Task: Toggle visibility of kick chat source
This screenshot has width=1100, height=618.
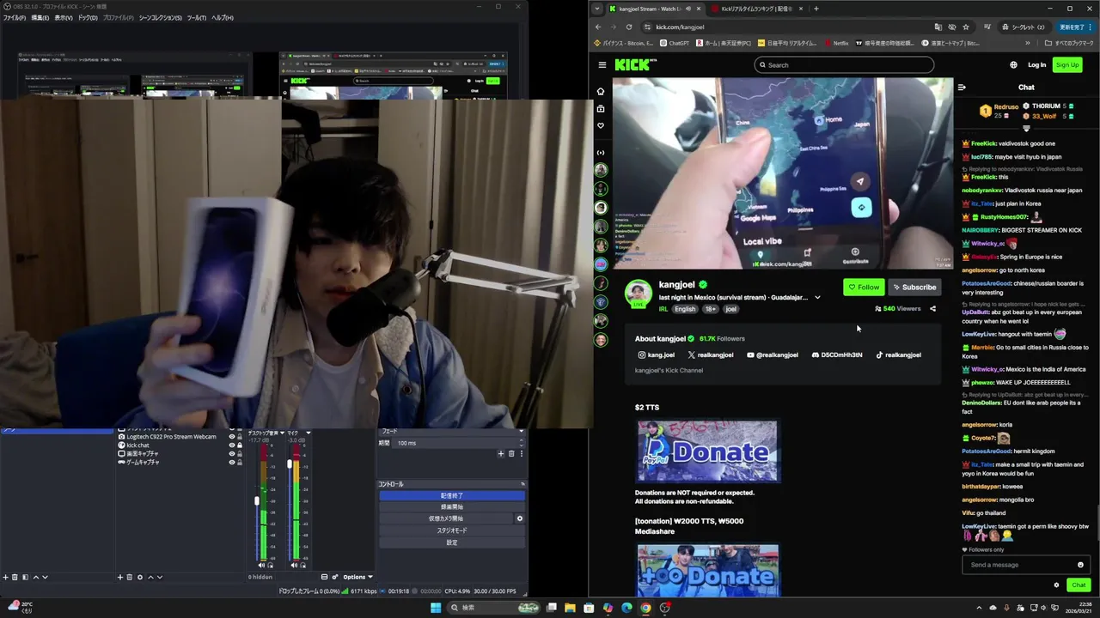Action: click(x=231, y=445)
